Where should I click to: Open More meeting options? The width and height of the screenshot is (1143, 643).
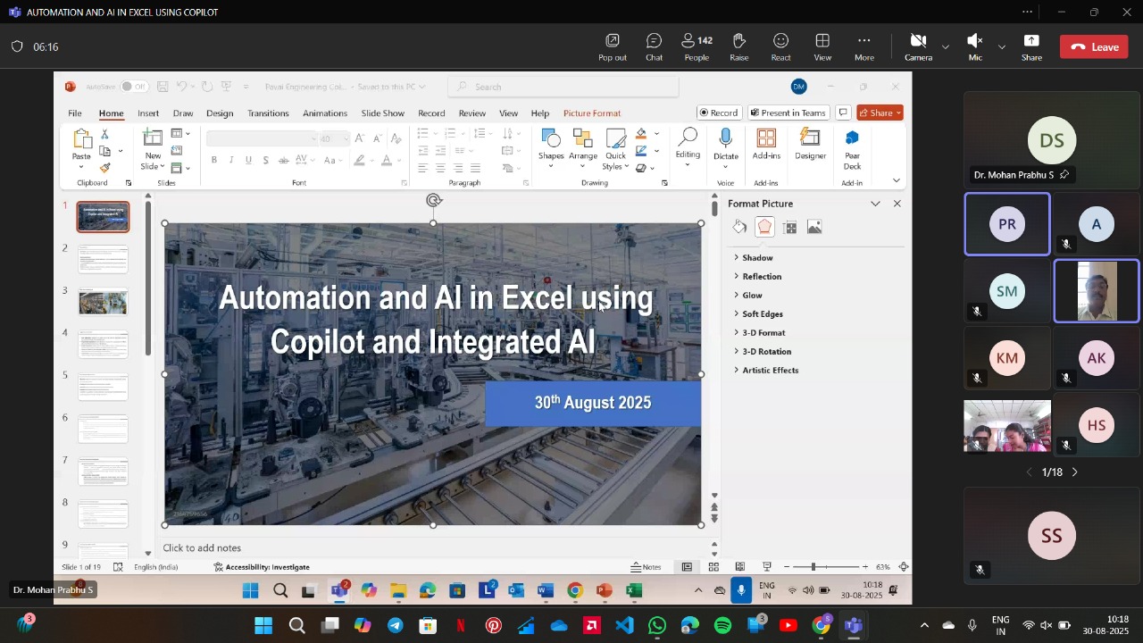click(864, 46)
